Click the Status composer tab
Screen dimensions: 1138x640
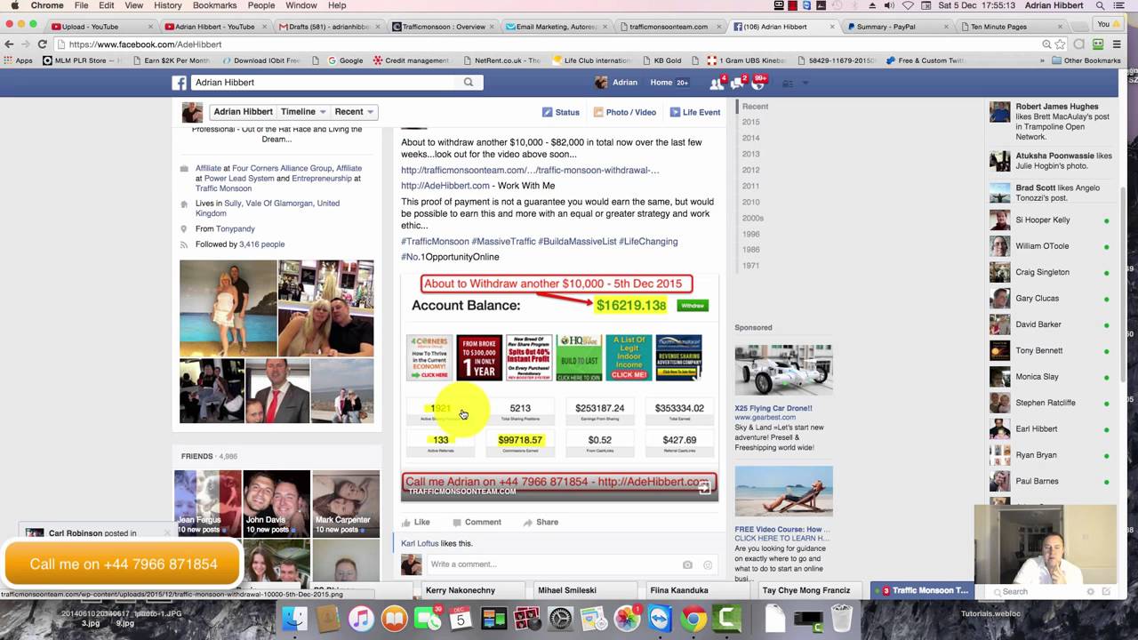click(561, 112)
